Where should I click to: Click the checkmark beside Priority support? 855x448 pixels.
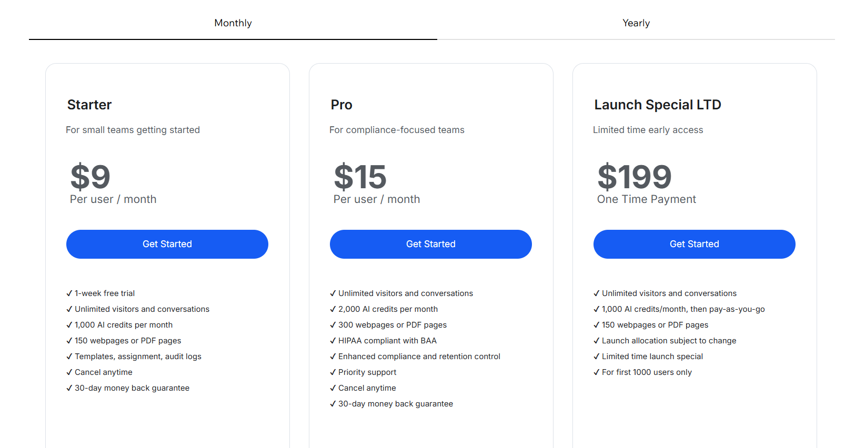coord(333,372)
